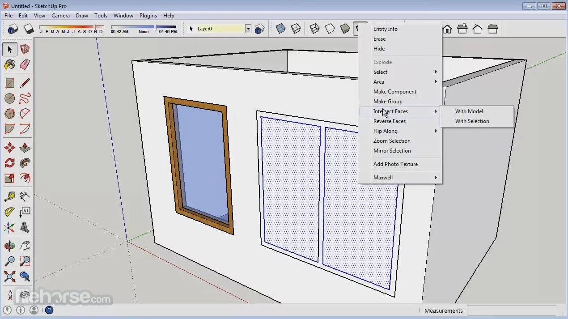The width and height of the screenshot is (568, 319).
Task: Select the Scale tool
Action: [10, 178]
